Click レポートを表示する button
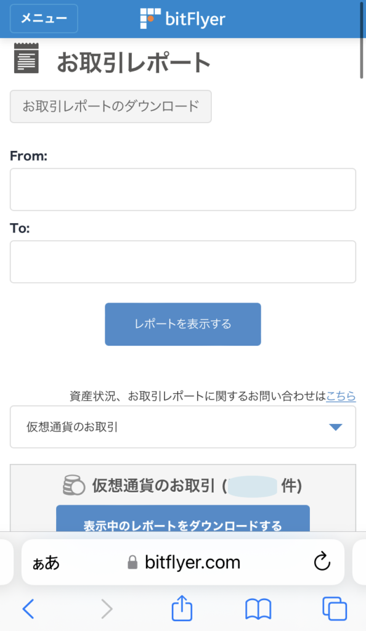Image resolution: width=366 pixels, height=631 pixels. point(183,324)
